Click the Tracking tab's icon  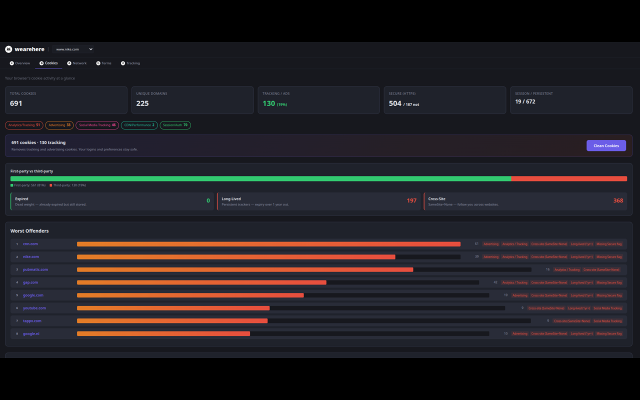click(x=123, y=63)
